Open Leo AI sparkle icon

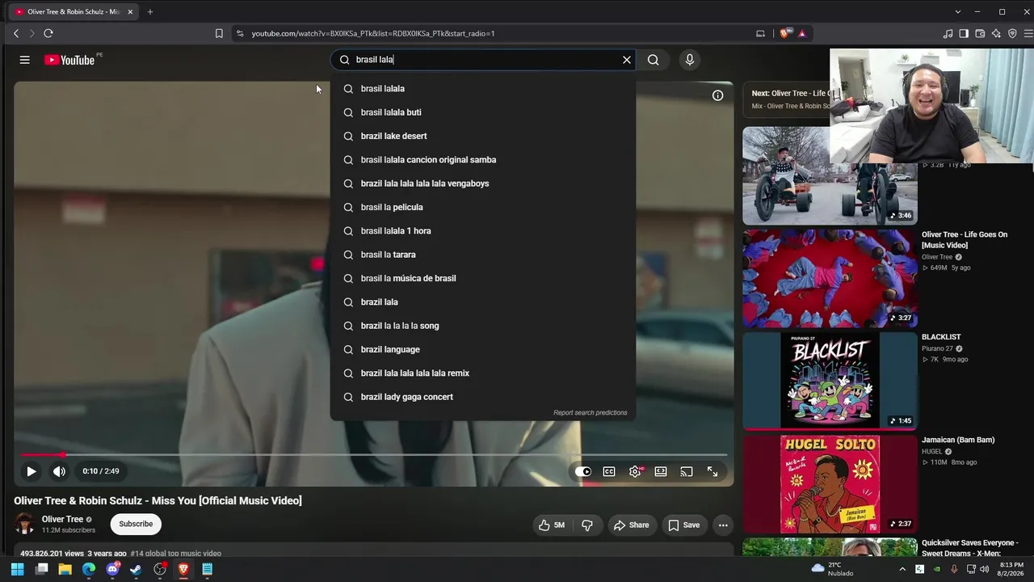pyautogui.click(x=996, y=33)
